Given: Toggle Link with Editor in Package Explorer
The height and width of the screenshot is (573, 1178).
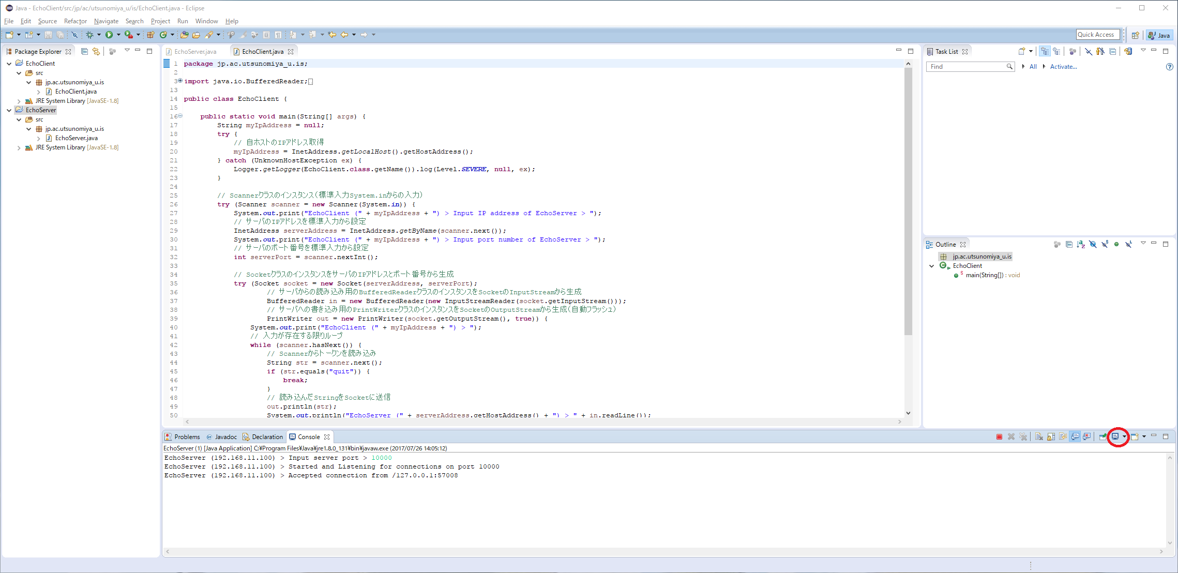Looking at the screenshot, I should 96,51.
